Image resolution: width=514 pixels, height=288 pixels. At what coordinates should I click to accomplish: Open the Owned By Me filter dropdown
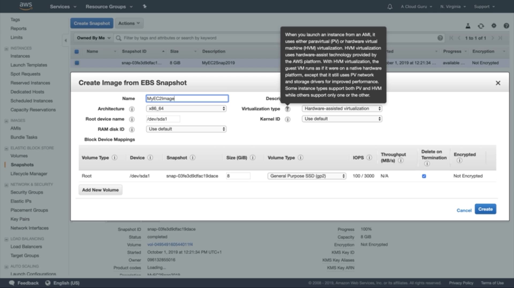[93, 38]
